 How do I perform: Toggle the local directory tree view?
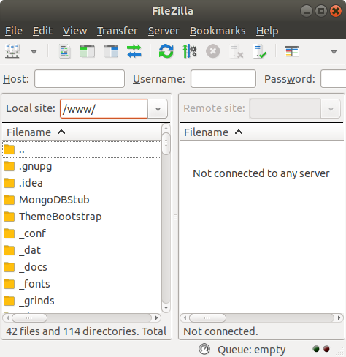tap(88, 51)
